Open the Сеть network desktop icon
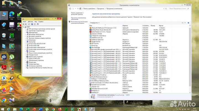Screen dimensions: 199x111 coord(4,25)
